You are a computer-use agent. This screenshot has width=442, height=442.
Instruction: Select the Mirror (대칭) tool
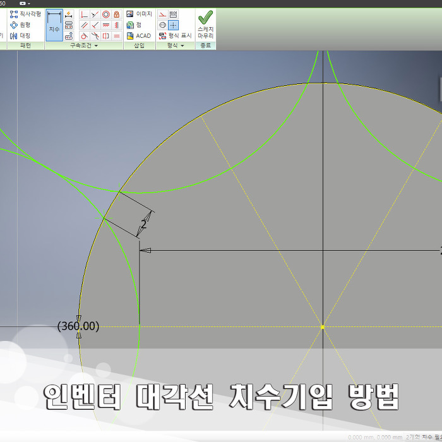click(x=20, y=36)
